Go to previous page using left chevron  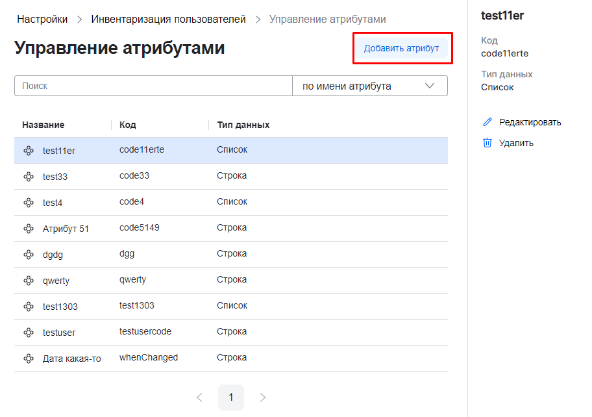coord(199,397)
